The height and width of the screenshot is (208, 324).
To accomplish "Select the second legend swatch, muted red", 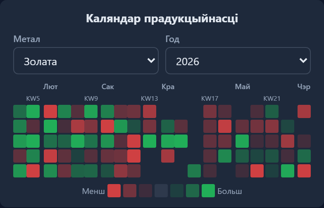I will point(130,191).
